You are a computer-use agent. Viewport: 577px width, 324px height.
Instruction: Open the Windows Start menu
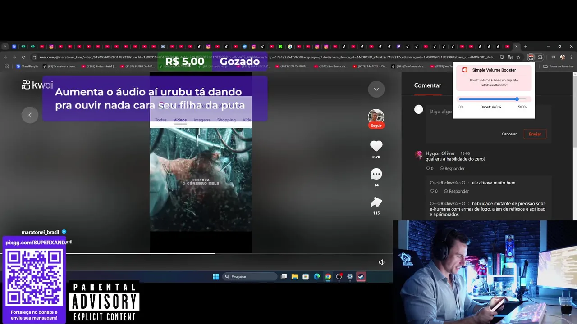click(x=216, y=277)
